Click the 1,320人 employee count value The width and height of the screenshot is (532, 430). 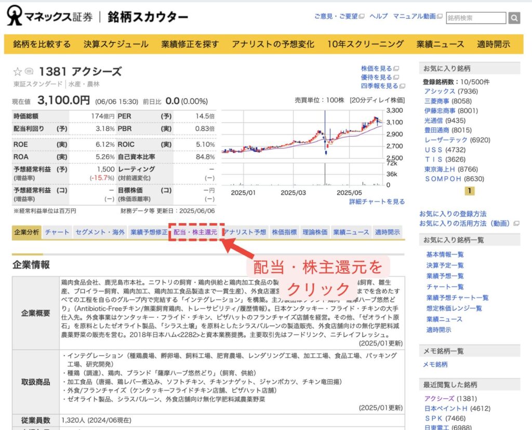73,420
